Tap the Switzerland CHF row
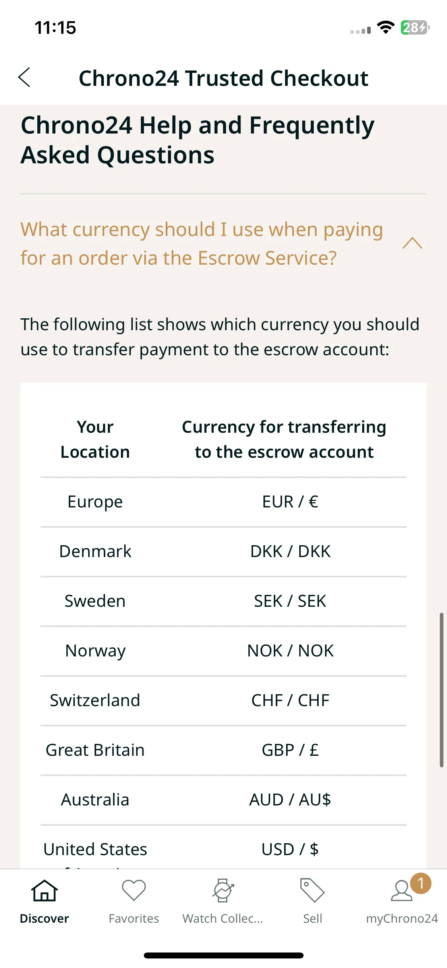The width and height of the screenshot is (447, 968). tap(223, 701)
